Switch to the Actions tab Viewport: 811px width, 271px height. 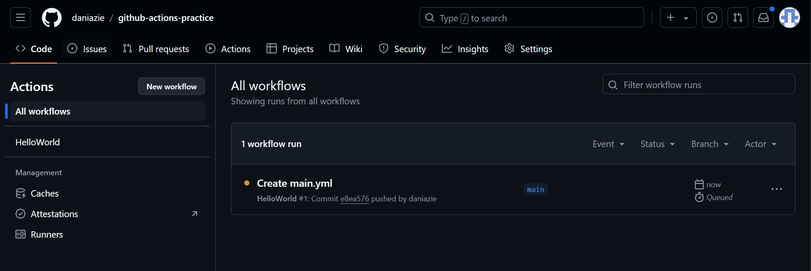[228, 49]
